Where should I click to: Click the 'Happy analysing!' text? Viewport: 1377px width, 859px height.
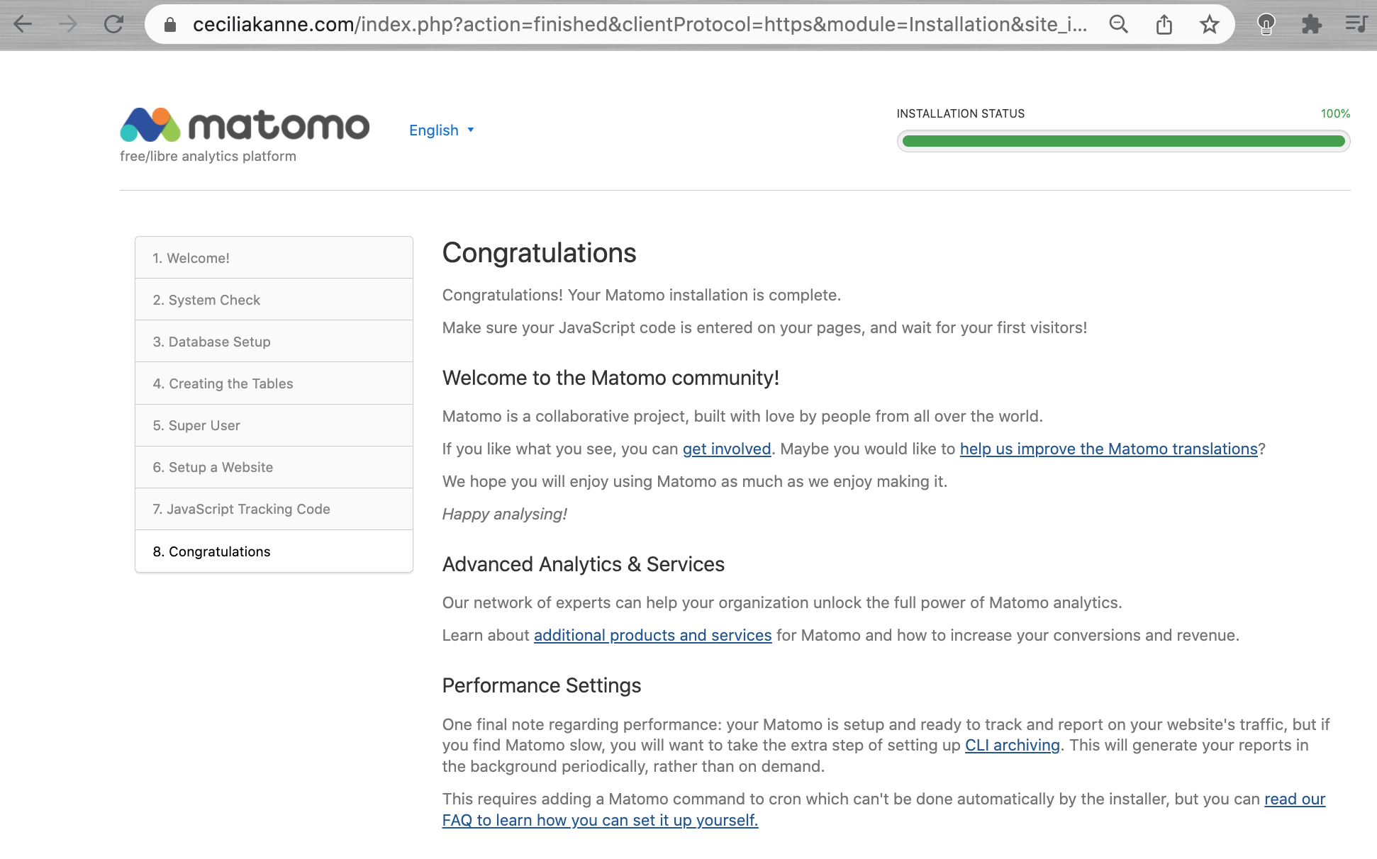(x=505, y=514)
